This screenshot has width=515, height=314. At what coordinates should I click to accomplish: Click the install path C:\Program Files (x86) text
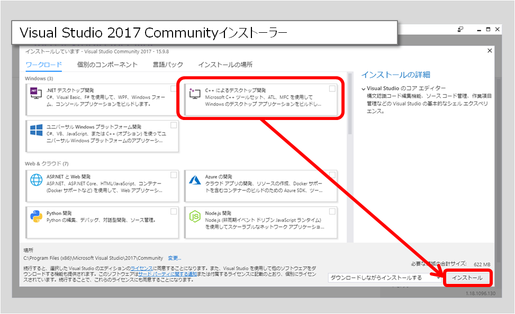(93, 258)
